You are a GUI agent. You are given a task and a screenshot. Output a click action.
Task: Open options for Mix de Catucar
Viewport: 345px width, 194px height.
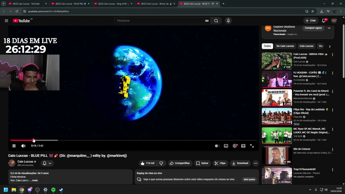pyautogui.click(x=332, y=149)
